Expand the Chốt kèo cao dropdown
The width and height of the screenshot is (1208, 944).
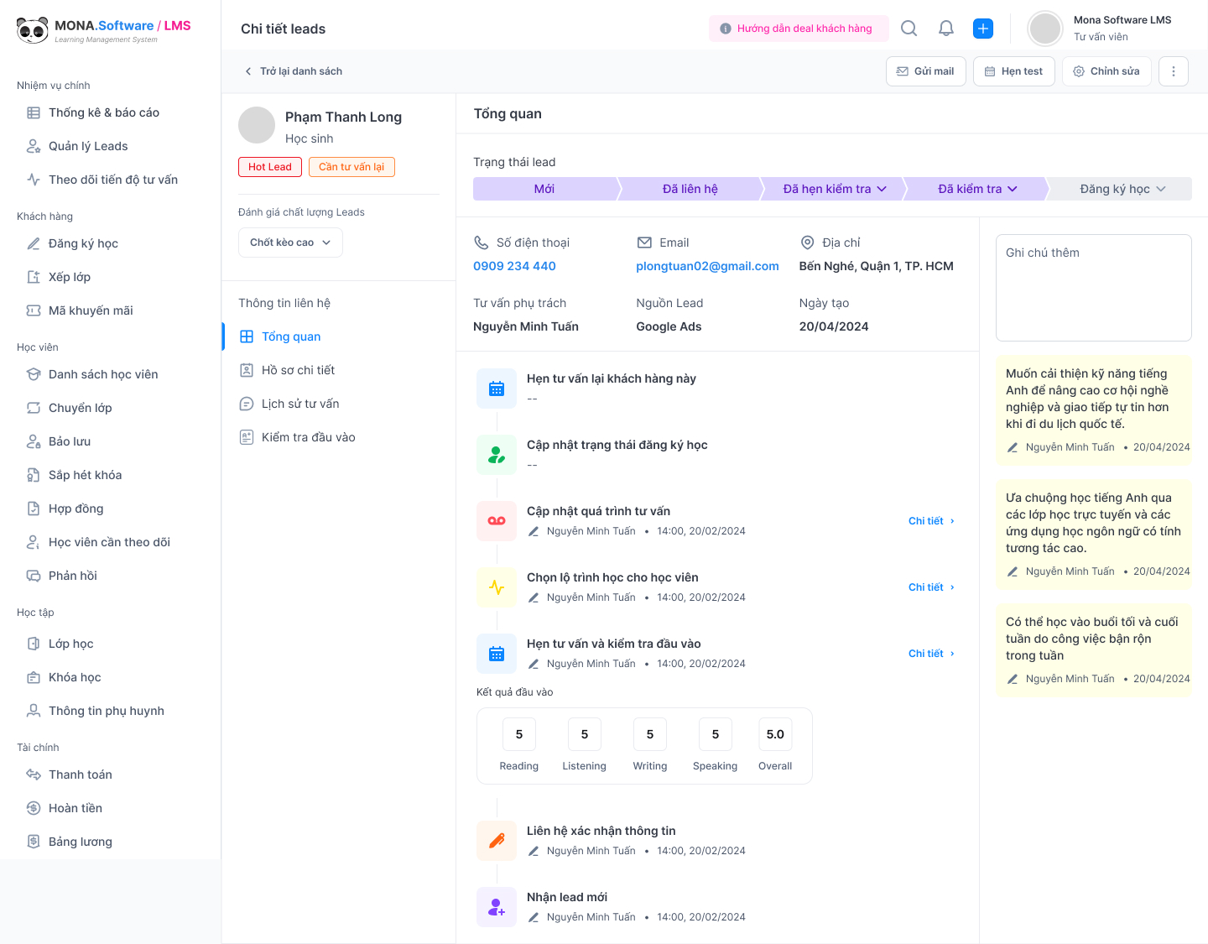pyautogui.click(x=290, y=243)
